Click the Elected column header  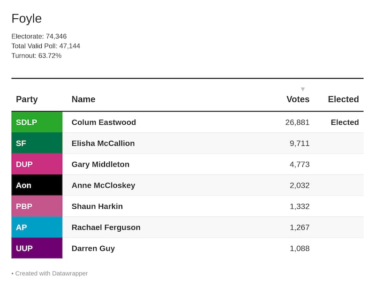pyautogui.click(x=343, y=99)
